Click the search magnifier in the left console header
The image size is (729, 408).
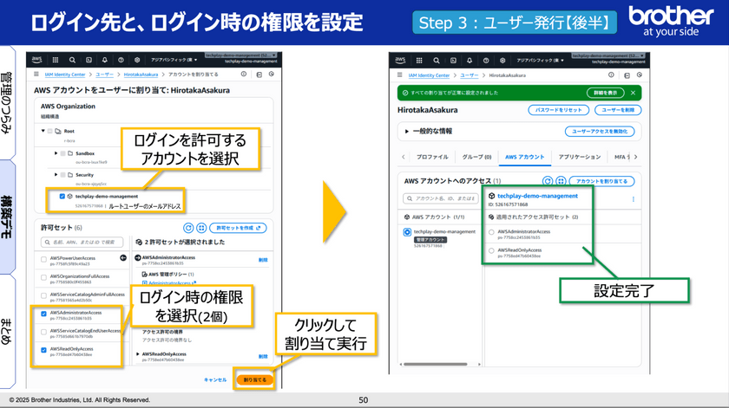tap(72, 61)
